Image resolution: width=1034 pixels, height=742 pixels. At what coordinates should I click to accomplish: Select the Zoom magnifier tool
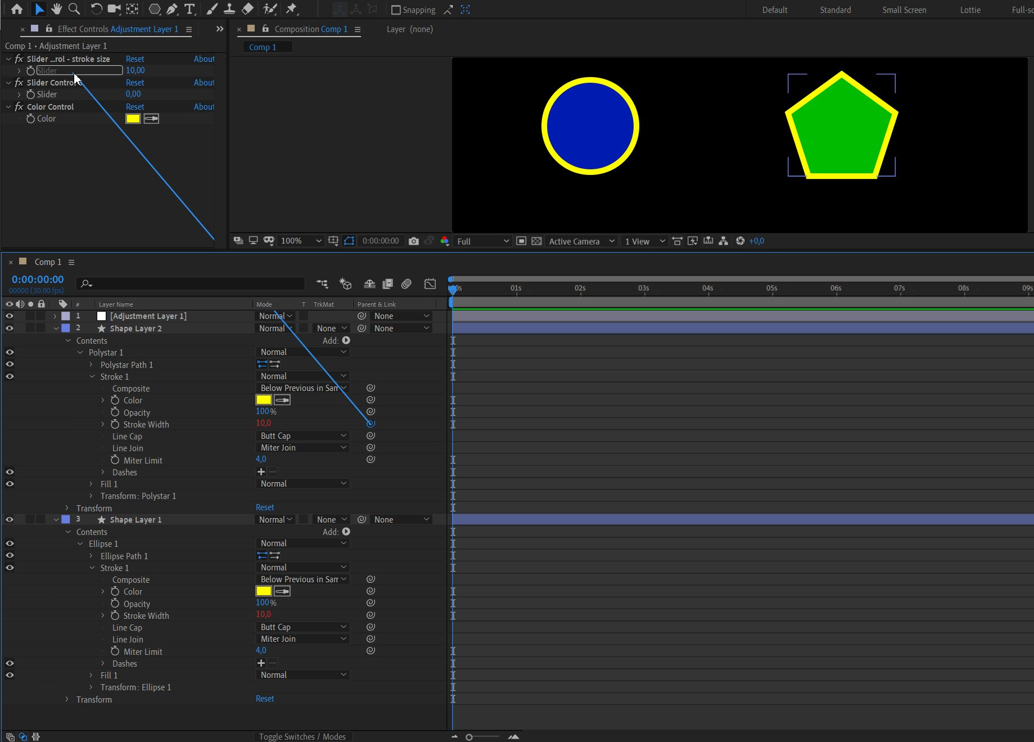[x=74, y=9]
